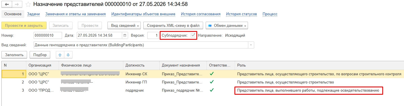Viewport: 404px width, 106px height.
Task: Select row number 3 cell
Action: pyautogui.click(x=14, y=90)
